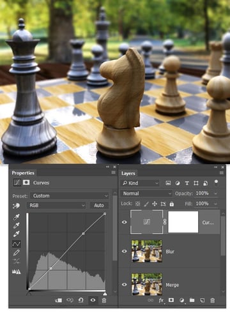Toggle adjustment visibility eye in Properties
230x313 pixels.
pyautogui.click(x=93, y=300)
